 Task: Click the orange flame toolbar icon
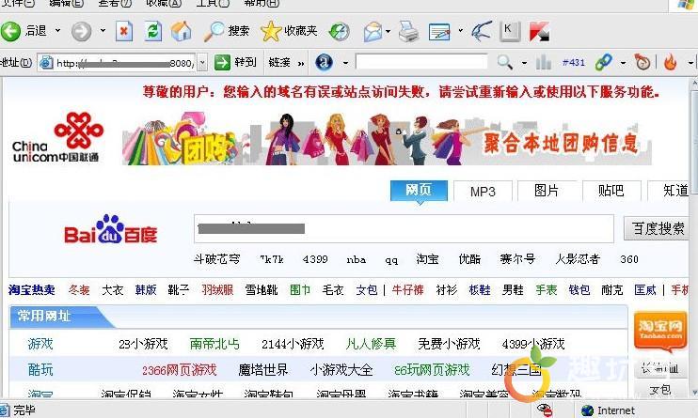(671, 62)
